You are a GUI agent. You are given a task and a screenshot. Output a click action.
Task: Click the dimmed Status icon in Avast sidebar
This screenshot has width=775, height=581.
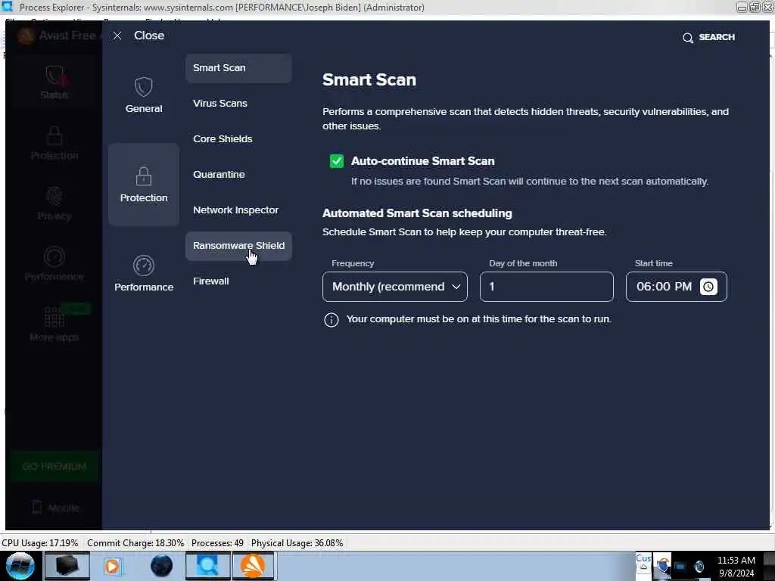[54, 76]
